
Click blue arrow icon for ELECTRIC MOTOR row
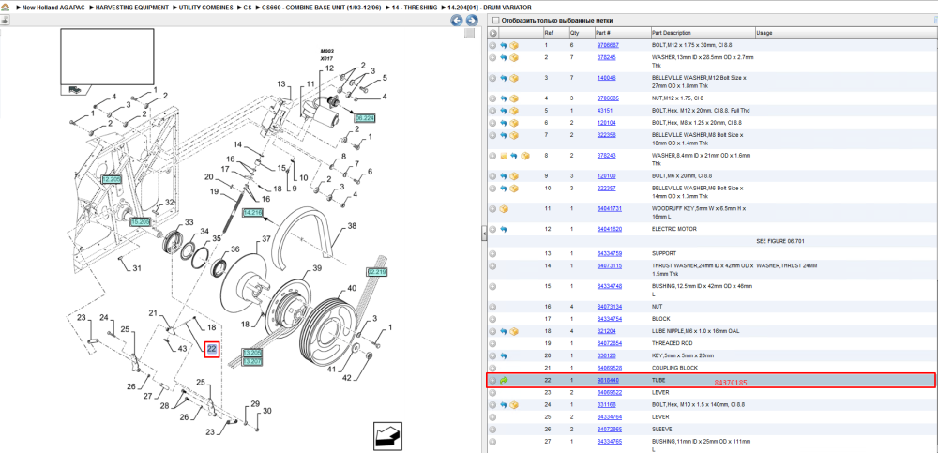click(x=504, y=229)
